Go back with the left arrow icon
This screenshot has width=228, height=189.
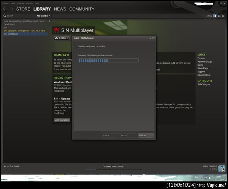(5, 9)
